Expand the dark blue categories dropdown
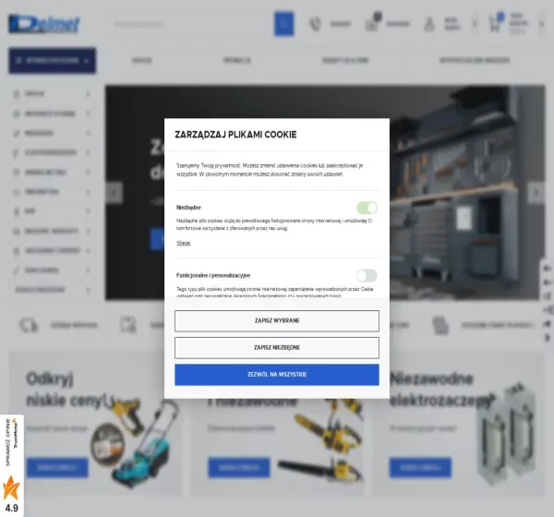This screenshot has width=554, height=517. (x=52, y=60)
